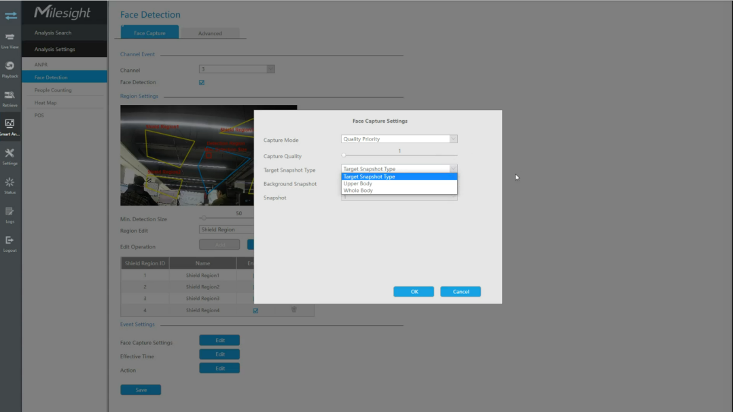Click OK in Face Capture Settings

pos(414,291)
